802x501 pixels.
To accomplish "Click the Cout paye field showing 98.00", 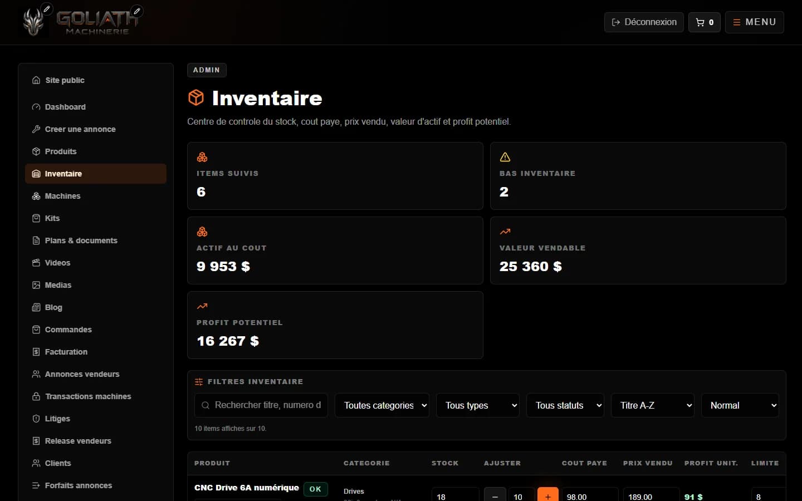I will pyautogui.click(x=590, y=495).
